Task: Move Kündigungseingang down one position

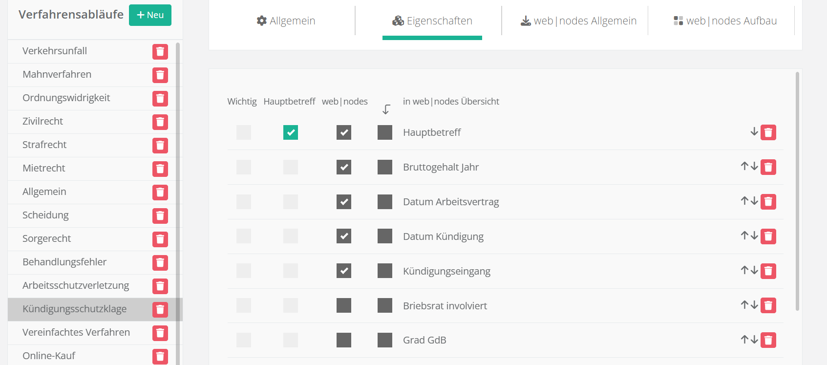Action: tap(755, 270)
